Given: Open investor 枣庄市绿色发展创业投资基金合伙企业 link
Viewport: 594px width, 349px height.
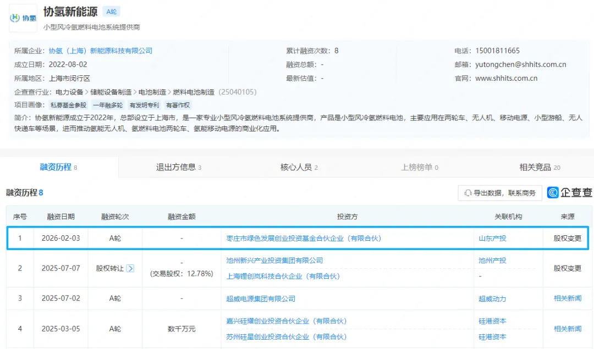Looking at the screenshot, I should point(304,239).
